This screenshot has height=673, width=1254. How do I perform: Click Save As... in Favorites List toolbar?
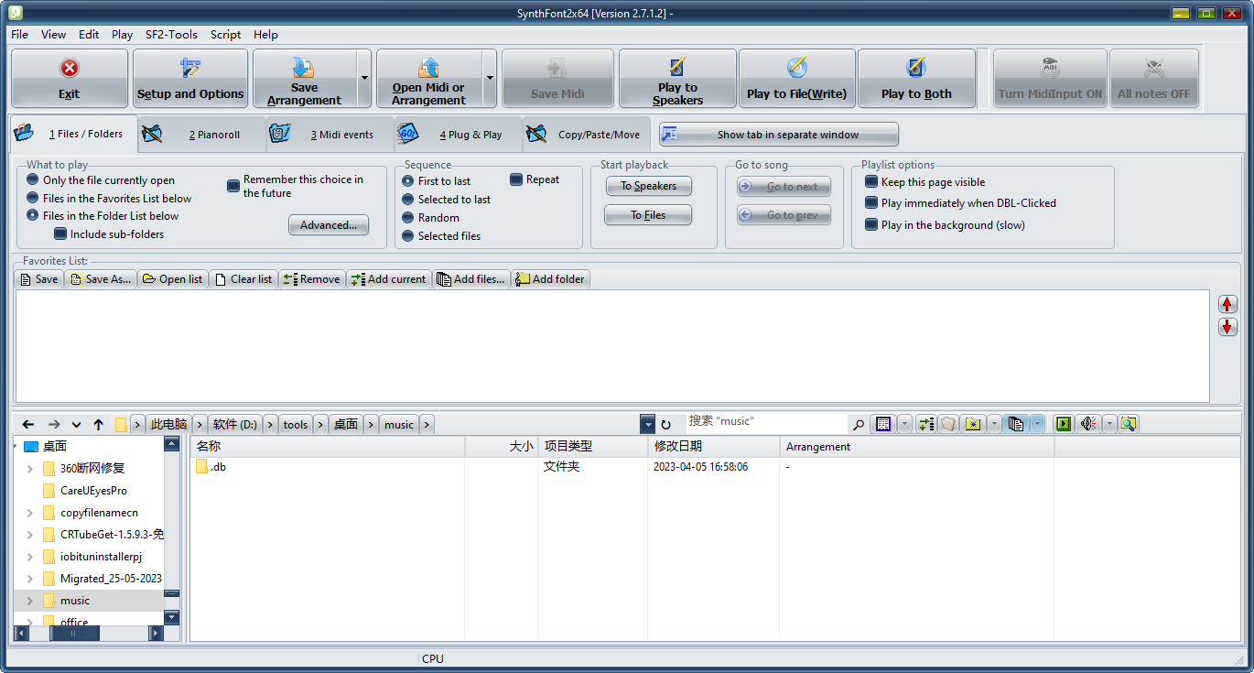click(101, 279)
